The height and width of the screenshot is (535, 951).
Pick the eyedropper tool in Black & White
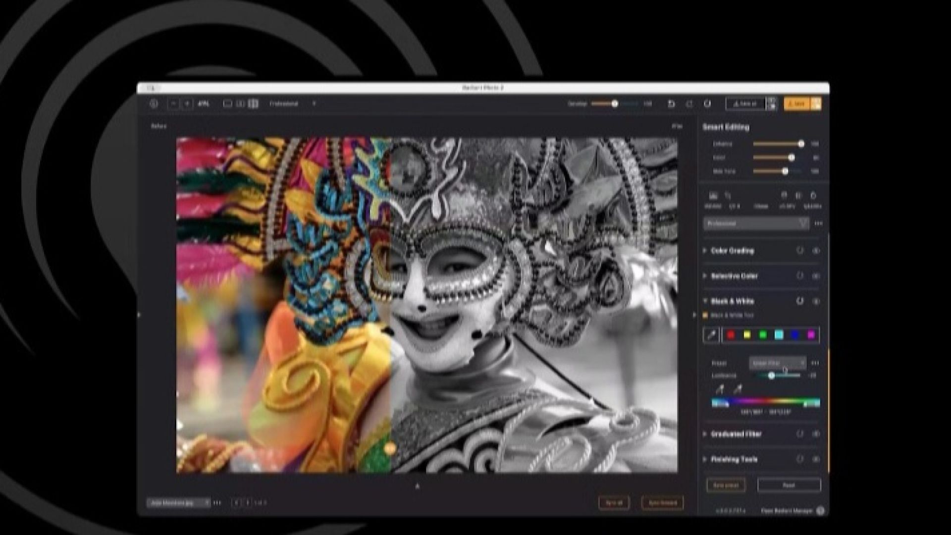[x=711, y=335]
